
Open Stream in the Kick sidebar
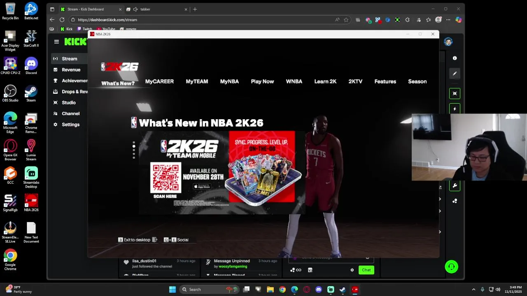pyautogui.click(x=70, y=59)
